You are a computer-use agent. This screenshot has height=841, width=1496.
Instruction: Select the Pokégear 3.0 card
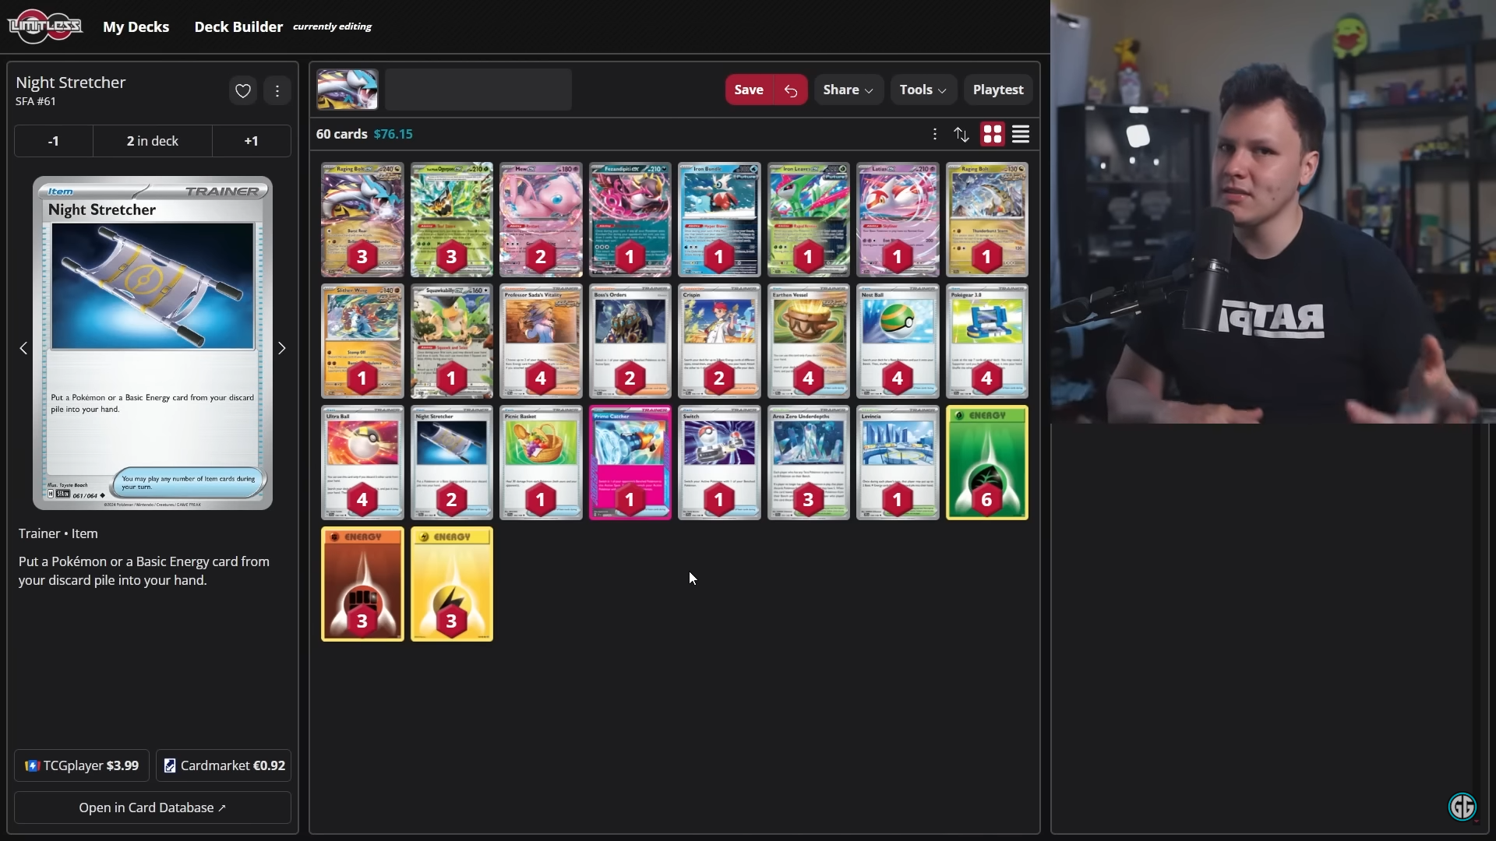point(987,341)
